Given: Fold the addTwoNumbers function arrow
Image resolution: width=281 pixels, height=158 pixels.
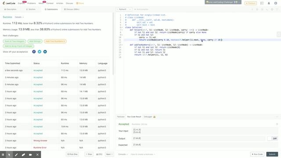Looking at the screenshot, I should point(122,45).
